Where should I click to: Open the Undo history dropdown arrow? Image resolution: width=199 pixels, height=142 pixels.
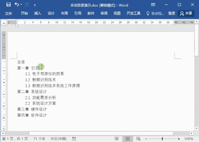coord(21,5)
